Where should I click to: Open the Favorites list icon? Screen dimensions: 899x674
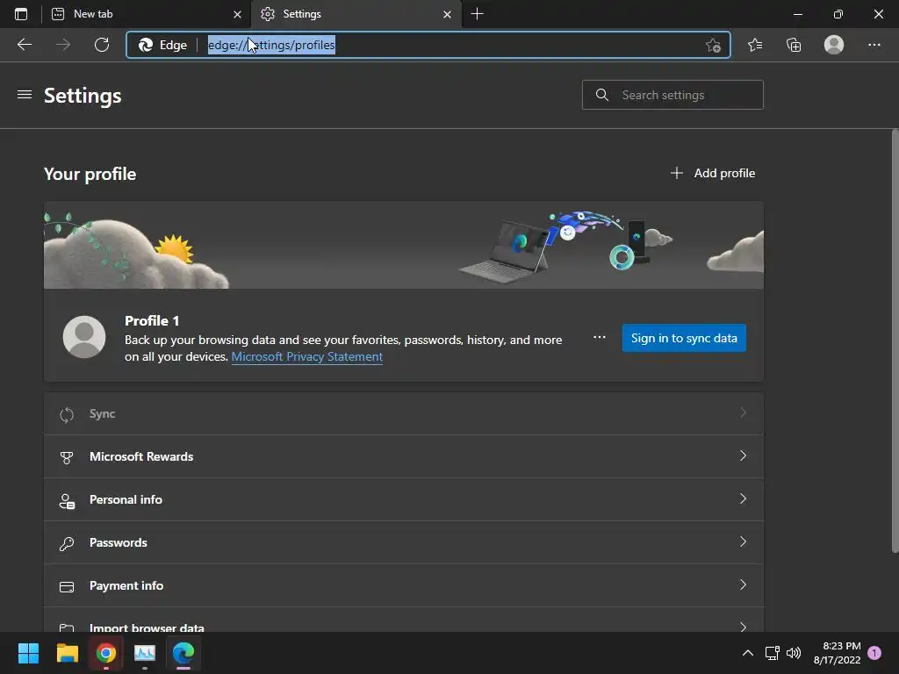tap(755, 45)
